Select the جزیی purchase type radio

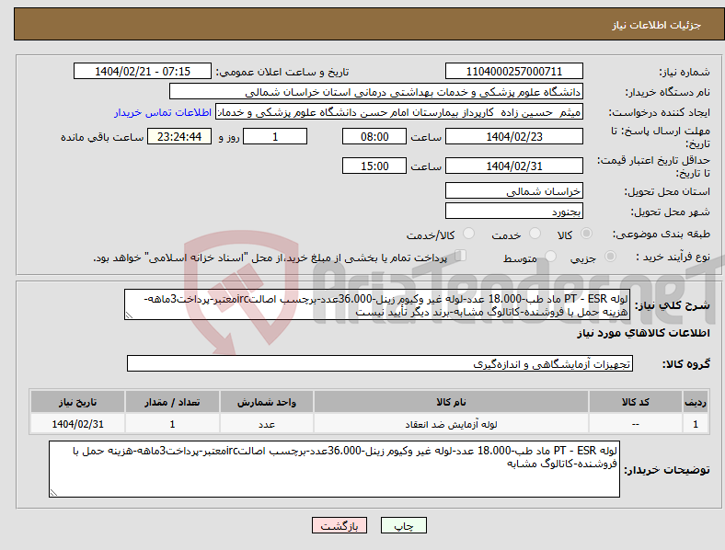tap(610, 256)
